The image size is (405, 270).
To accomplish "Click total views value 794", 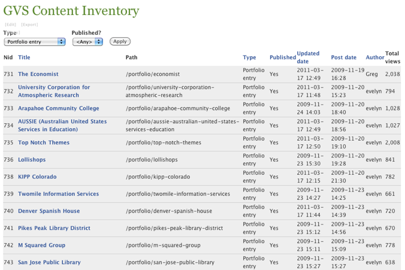I will 390,91.
